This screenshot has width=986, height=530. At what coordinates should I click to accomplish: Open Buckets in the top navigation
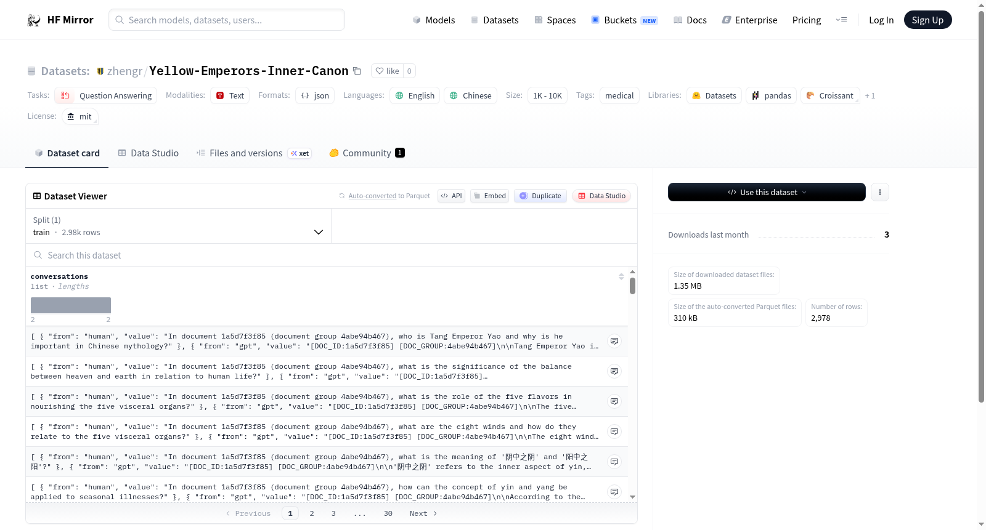tap(624, 20)
